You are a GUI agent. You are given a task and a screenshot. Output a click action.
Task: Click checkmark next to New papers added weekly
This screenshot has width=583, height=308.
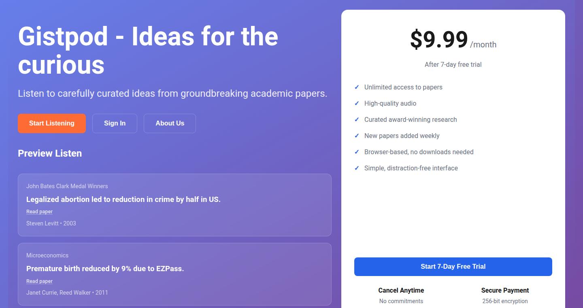[x=357, y=136]
